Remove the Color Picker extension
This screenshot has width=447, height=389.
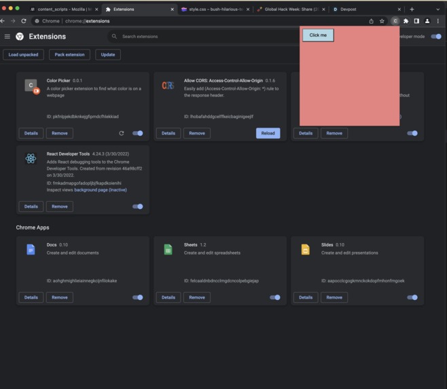(60, 133)
